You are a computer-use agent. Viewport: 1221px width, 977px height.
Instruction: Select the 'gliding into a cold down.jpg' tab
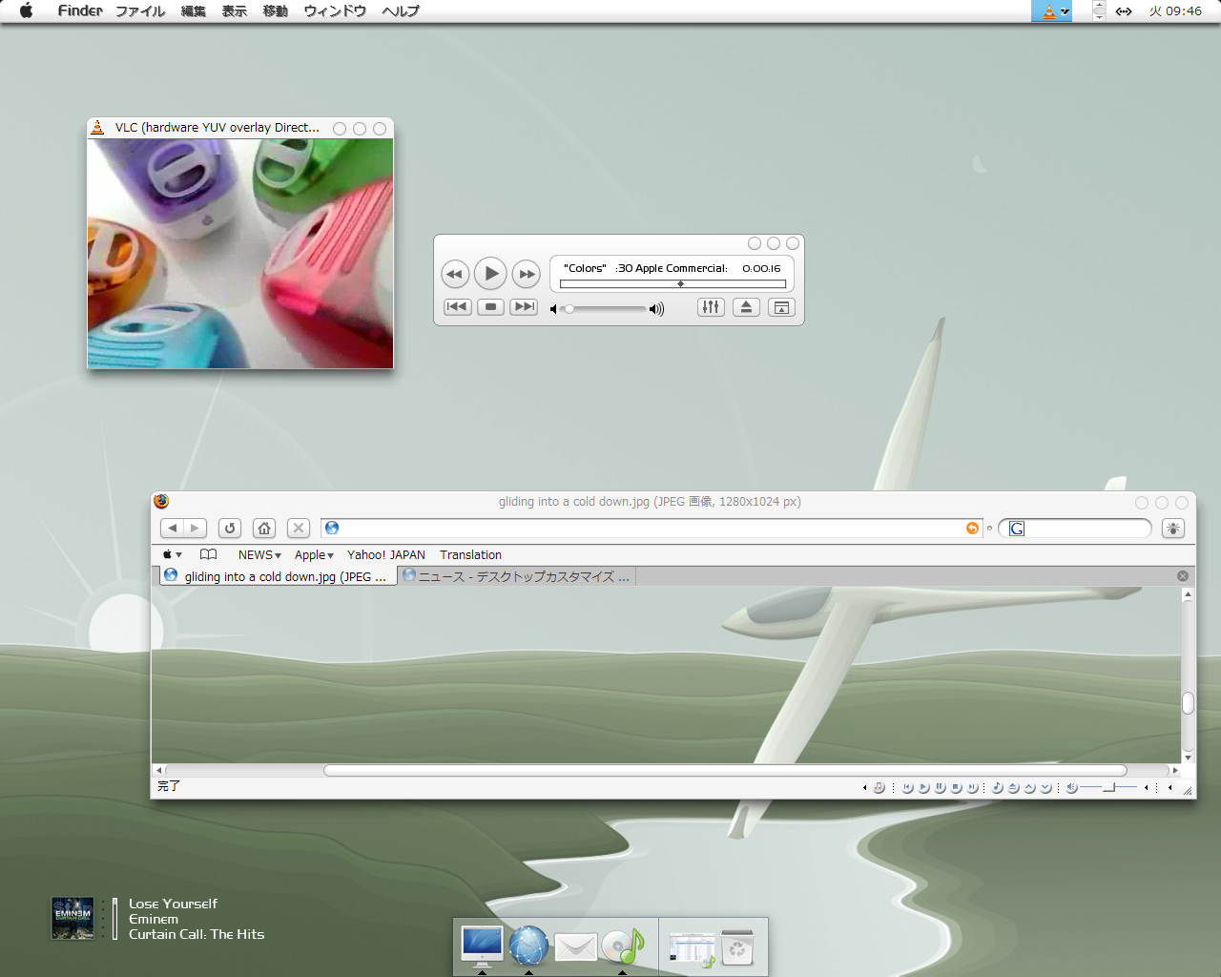278,576
